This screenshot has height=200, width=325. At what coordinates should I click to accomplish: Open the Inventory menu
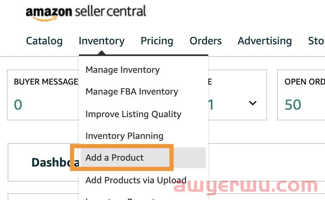coord(102,41)
